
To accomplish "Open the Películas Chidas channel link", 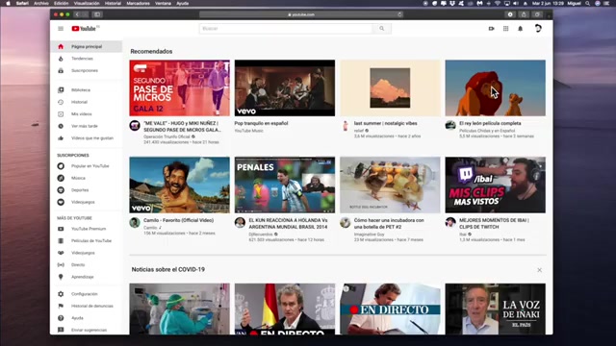I will 487,131.
